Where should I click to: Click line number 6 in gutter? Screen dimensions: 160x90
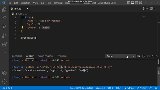pos(15,34)
